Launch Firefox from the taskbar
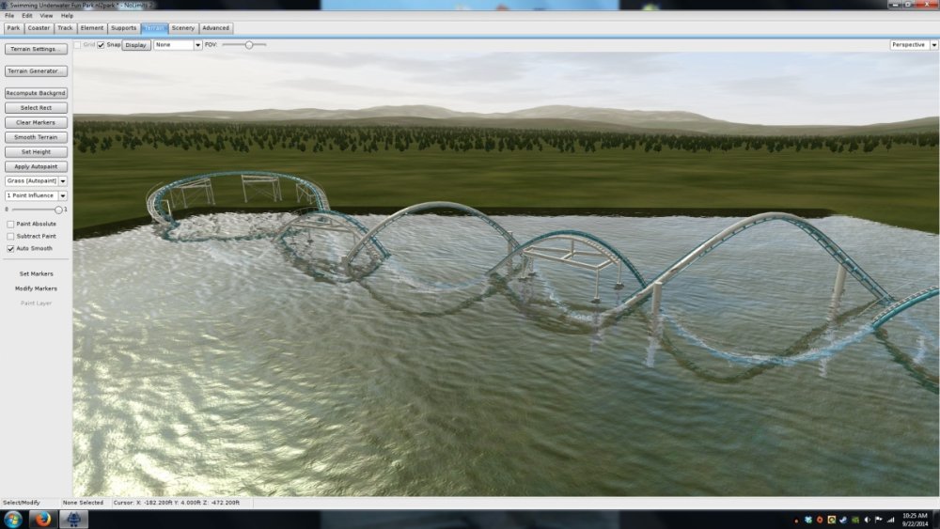940x529 pixels. point(43,520)
